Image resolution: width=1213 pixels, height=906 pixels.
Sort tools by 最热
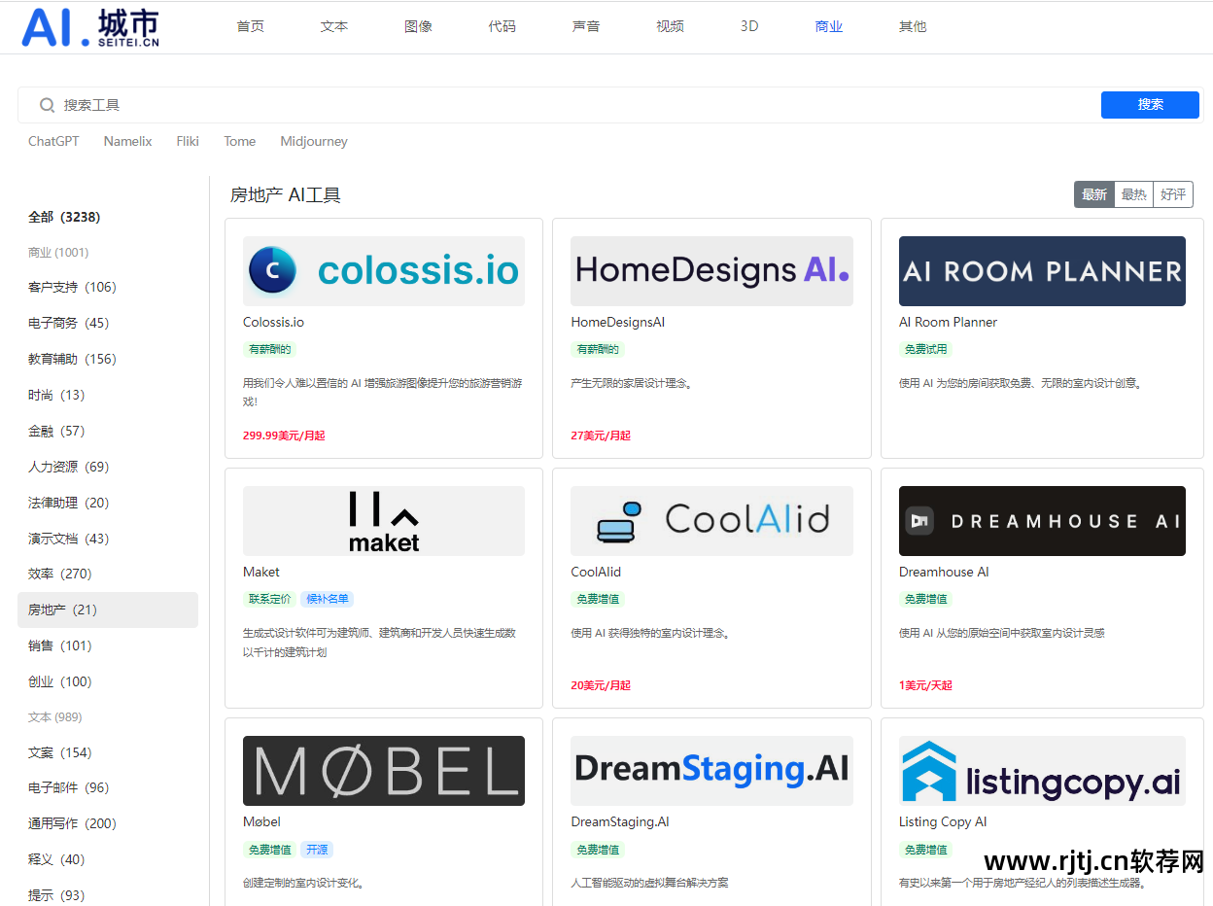(x=1133, y=194)
